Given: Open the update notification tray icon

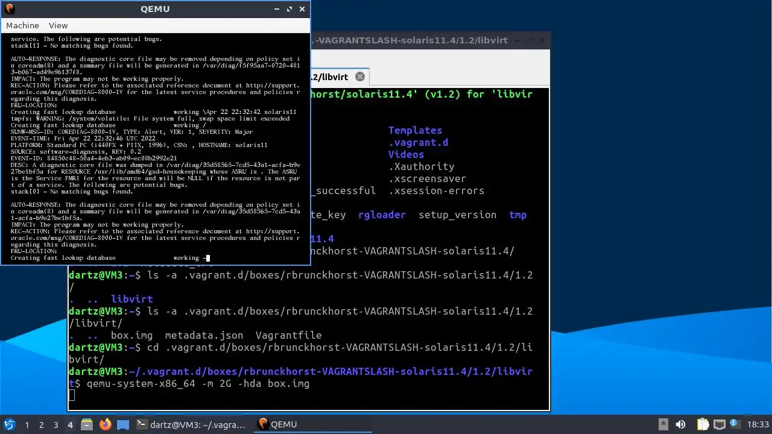Looking at the screenshot, I should pos(736,424).
